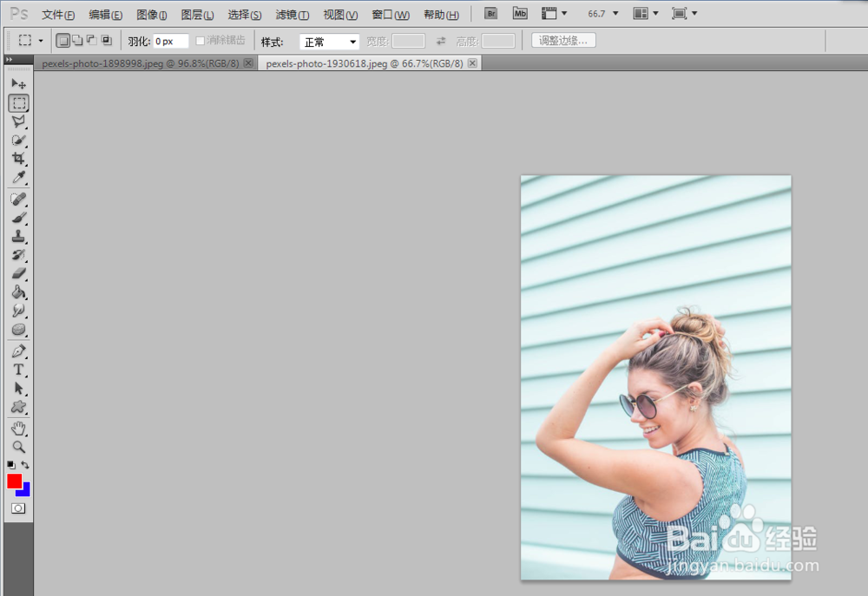
Task: Launch Adobe Bridge
Action: pos(491,13)
